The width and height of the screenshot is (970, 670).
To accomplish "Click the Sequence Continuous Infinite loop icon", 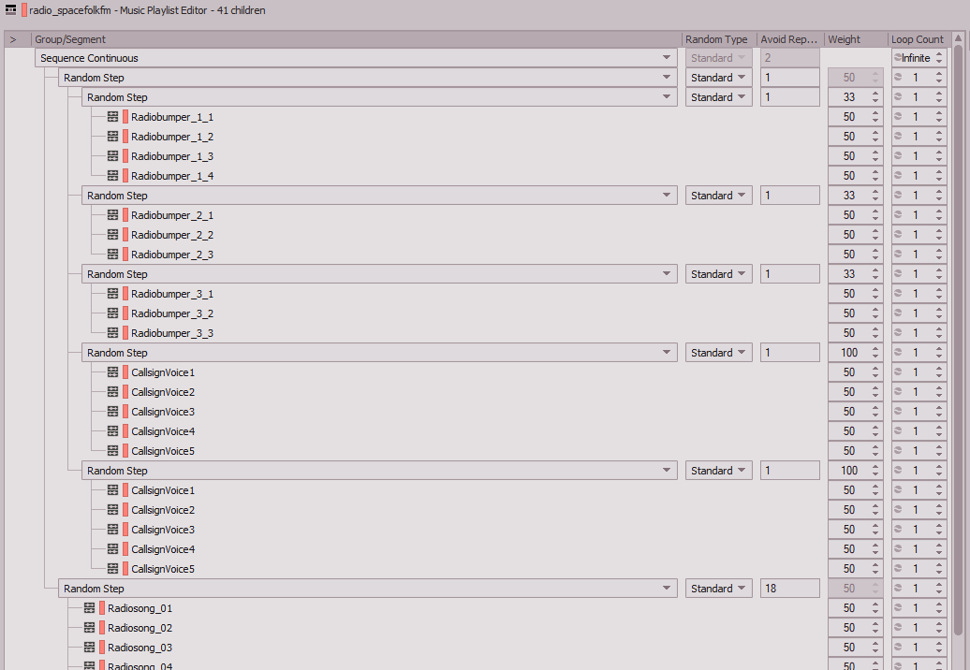I will [898, 57].
